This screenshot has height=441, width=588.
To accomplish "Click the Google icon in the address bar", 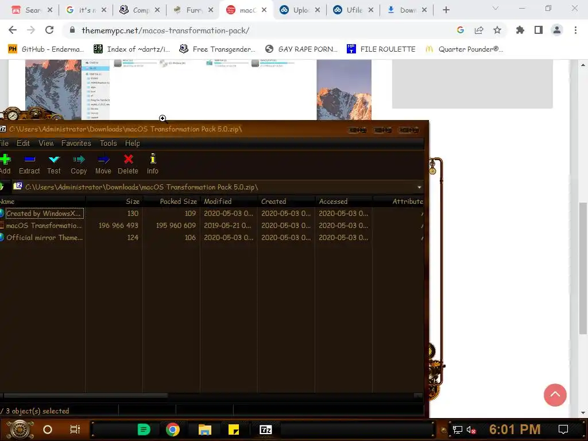I will point(461,30).
